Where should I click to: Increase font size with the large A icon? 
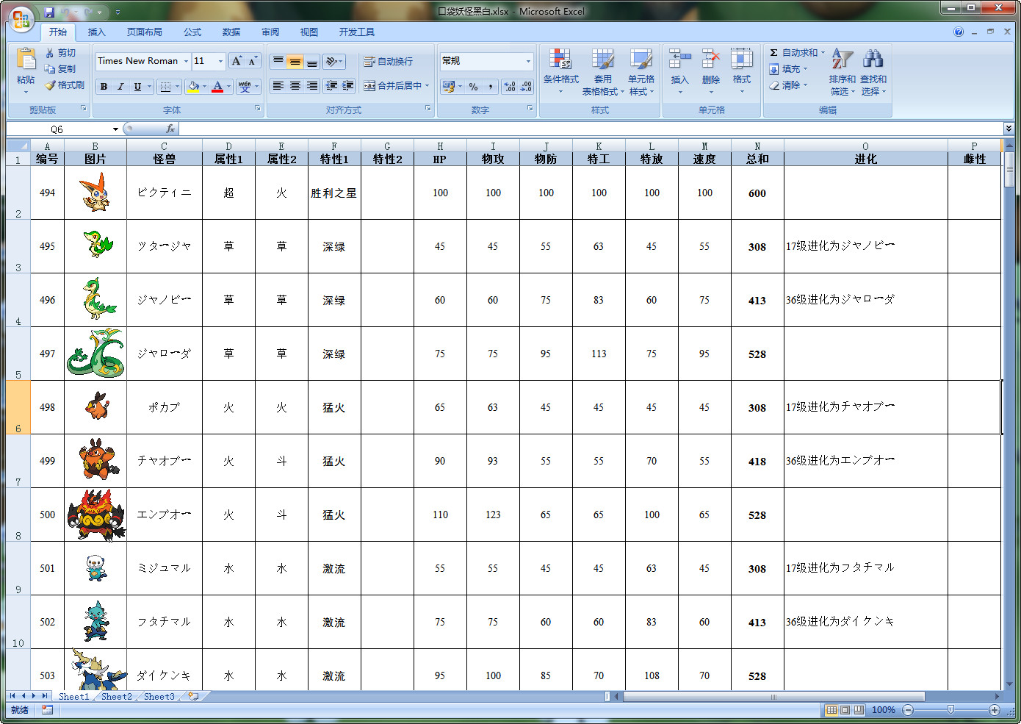coord(237,61)
